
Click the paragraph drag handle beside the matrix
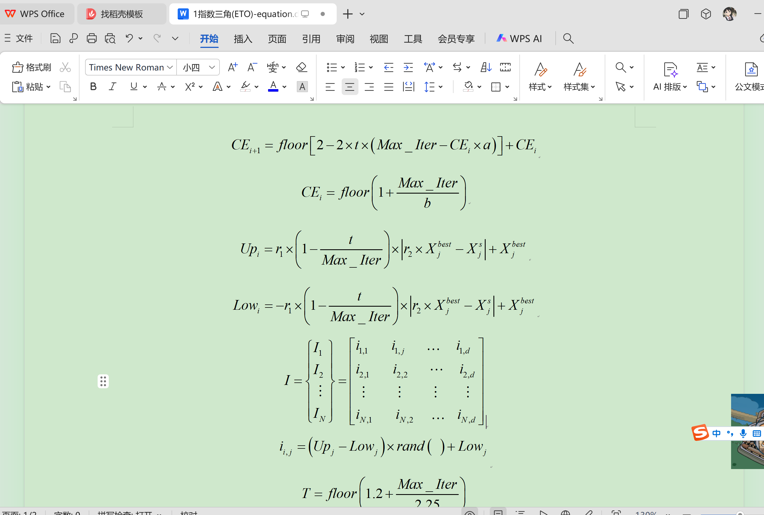(x=103, y=381)
